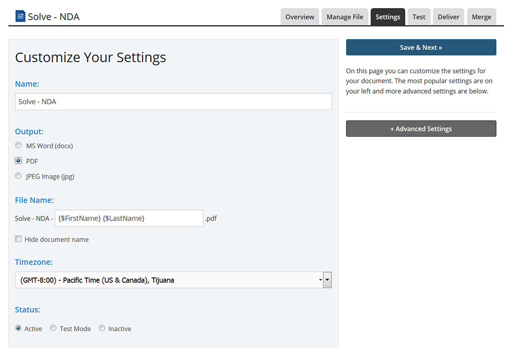Select MS Word (docx) output option
The height and width of the screenshot is (348, 509).
[x=19, y=146]
